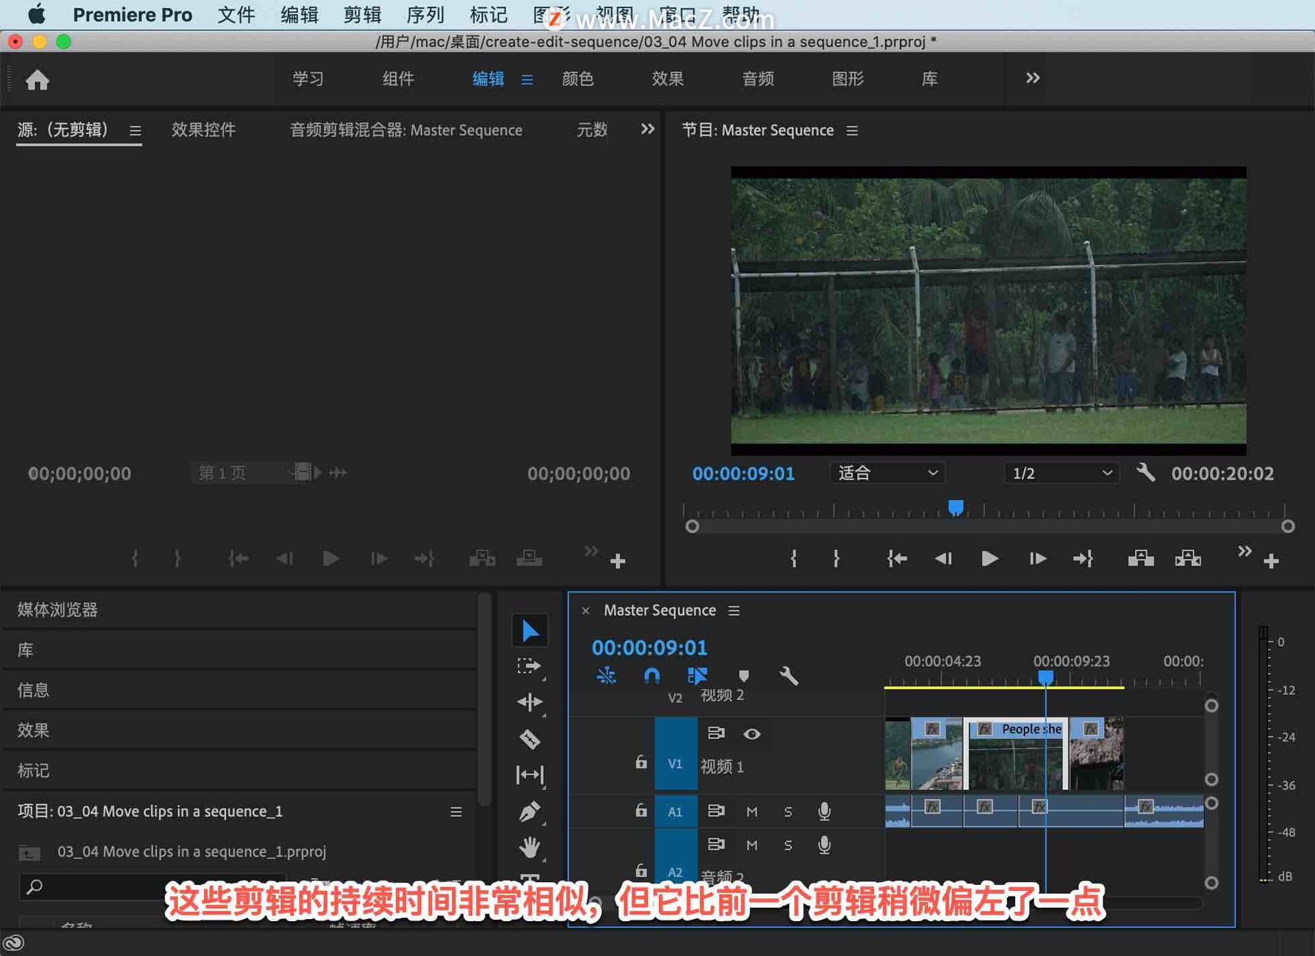Select the Ripple Edit tool
This screenshot has height=956, width=1315.
pos(529,702)
